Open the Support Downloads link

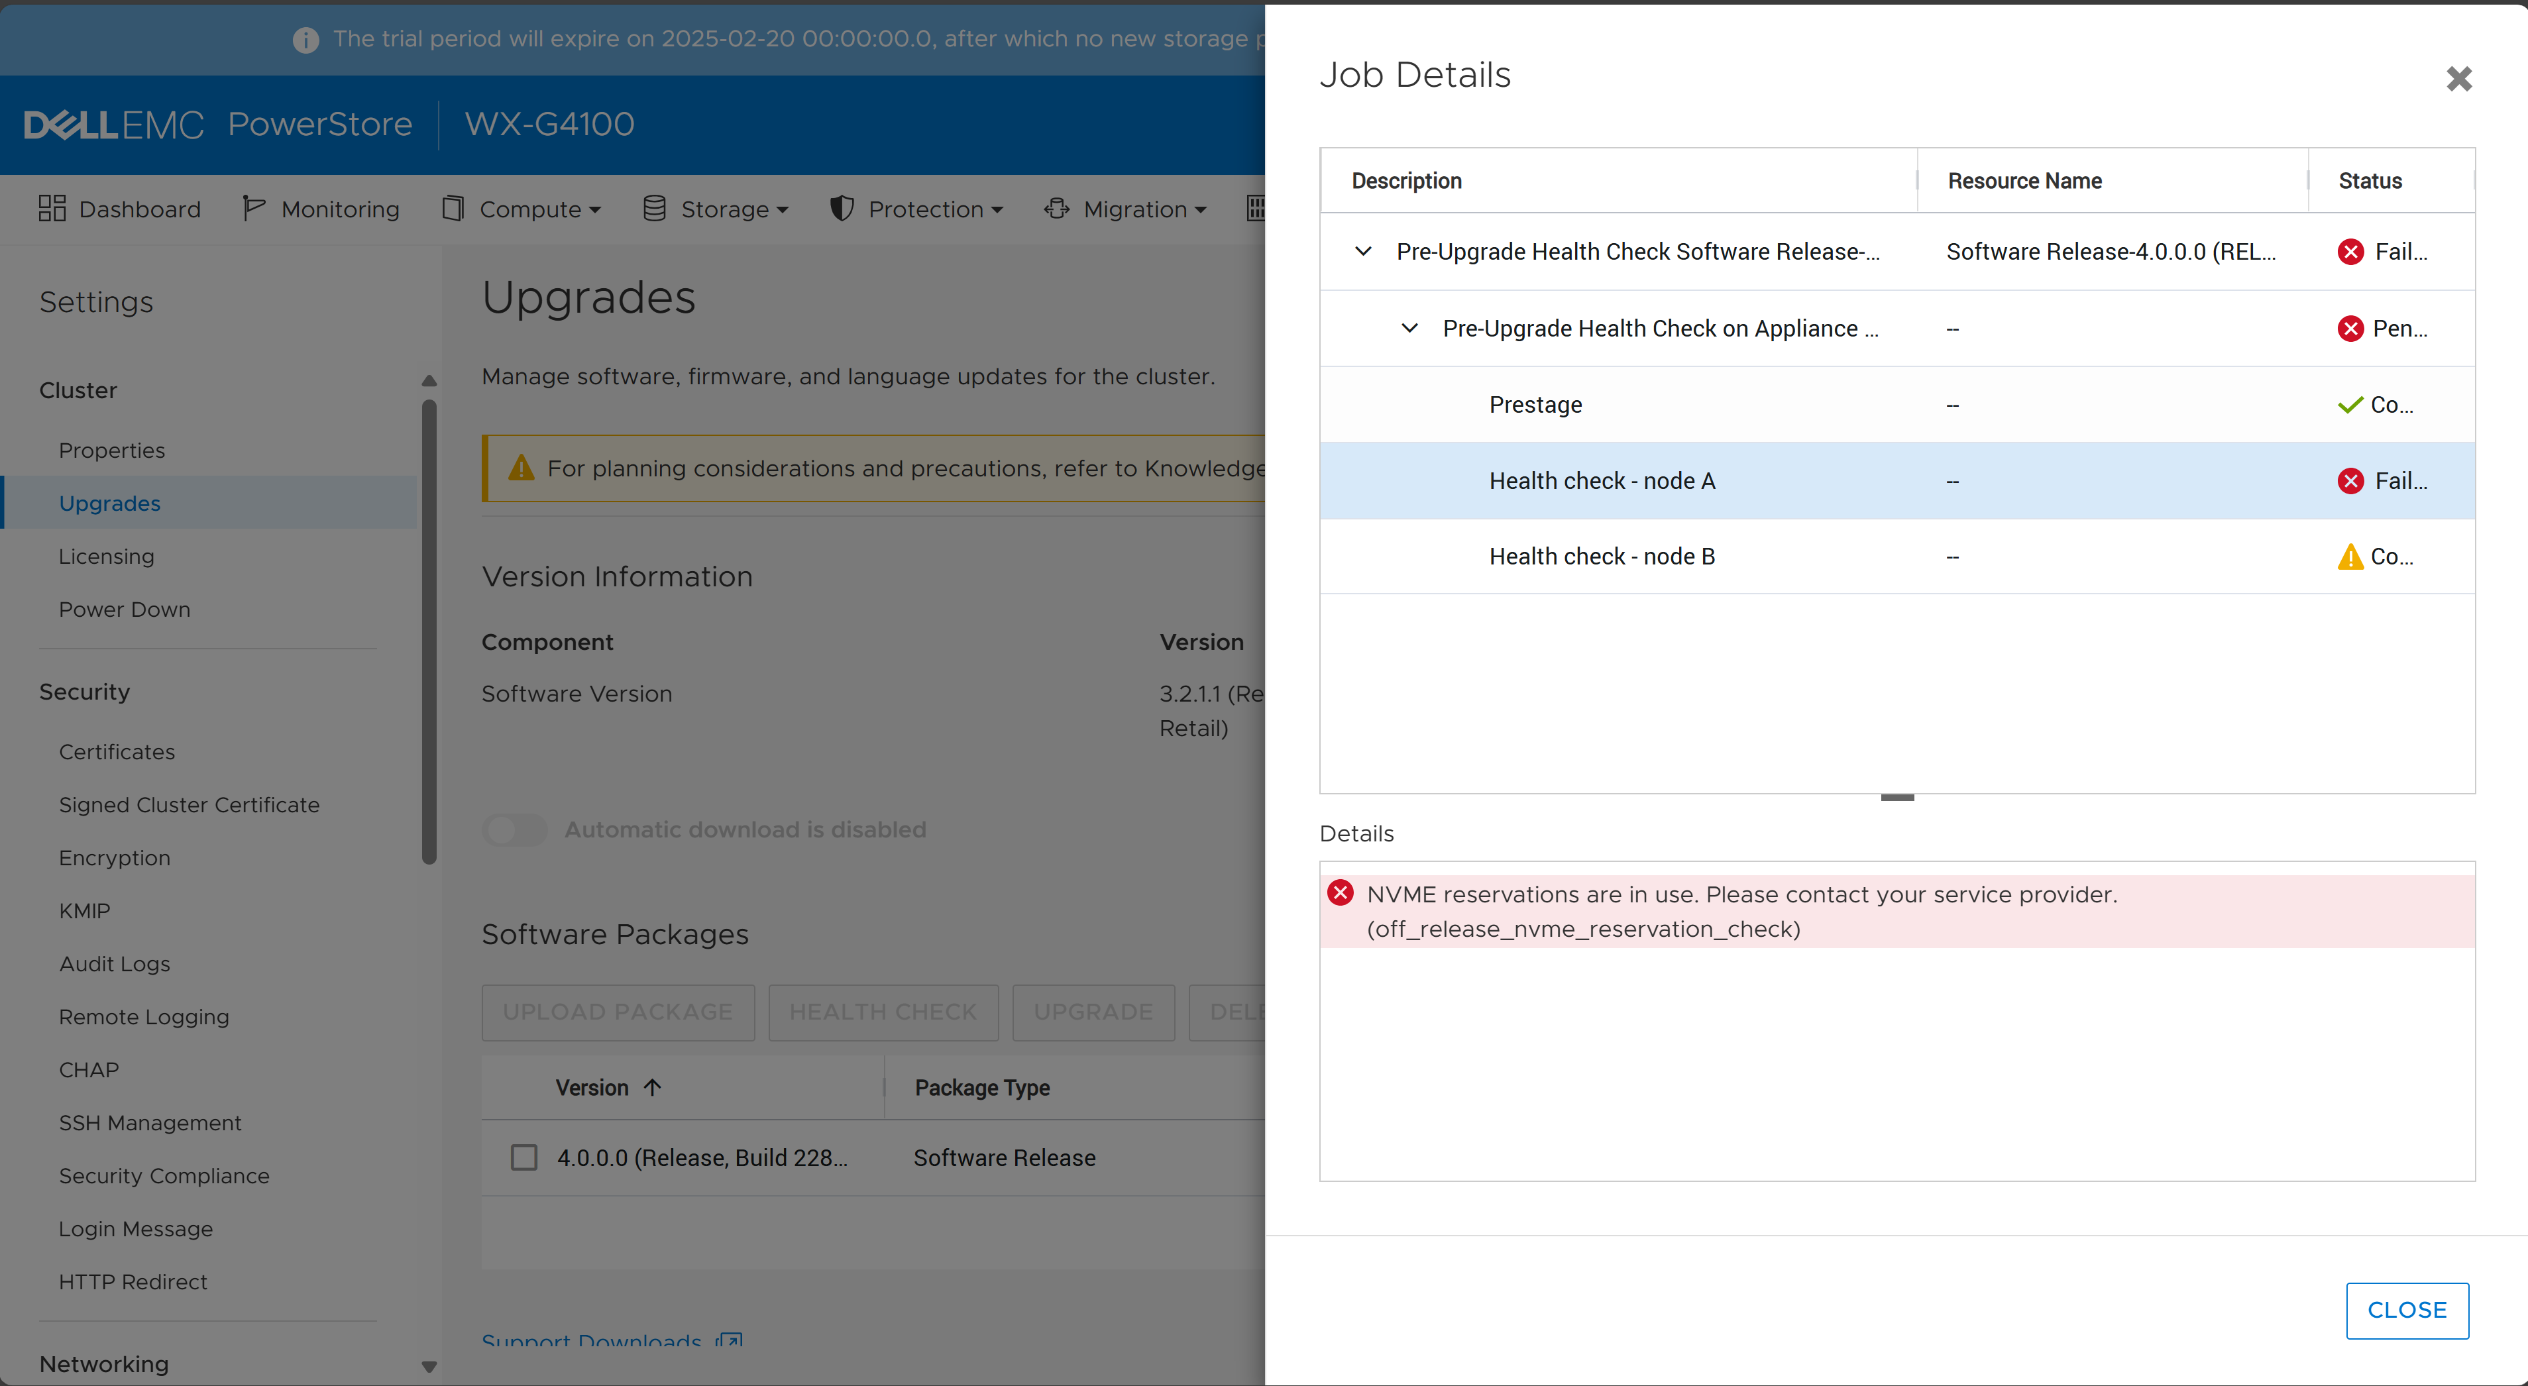592,1340
